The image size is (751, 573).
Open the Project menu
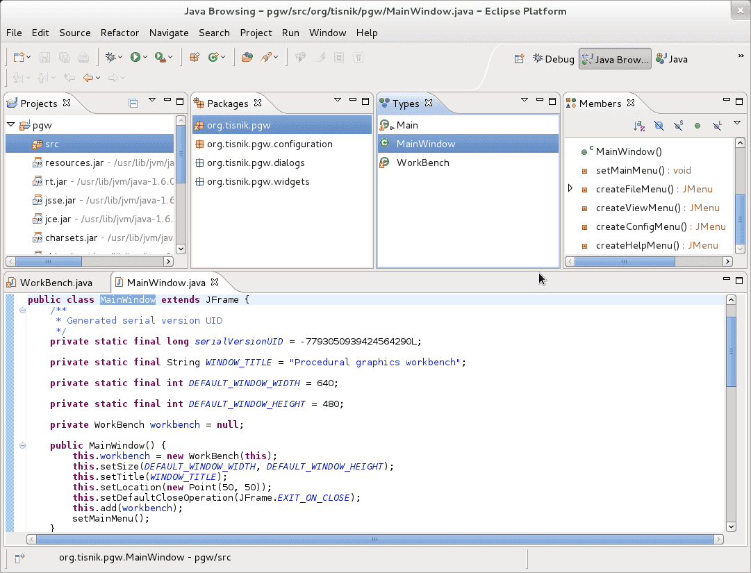click(256, 33)
